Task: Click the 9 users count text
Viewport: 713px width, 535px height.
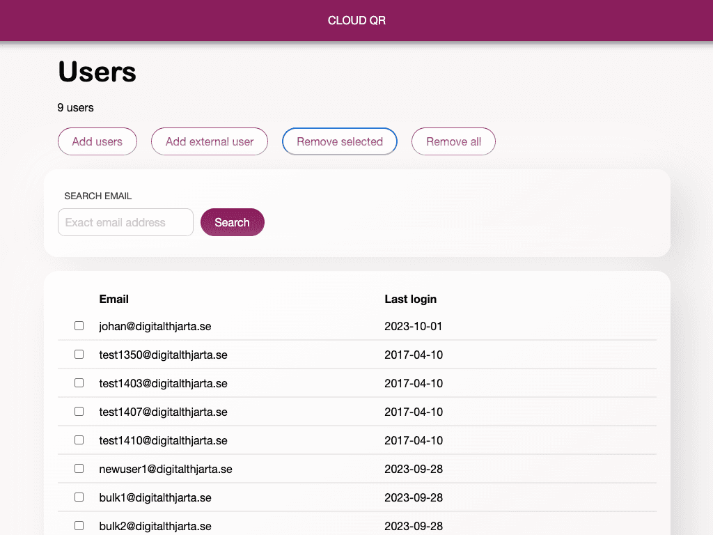Action: [x=75, y=107]
